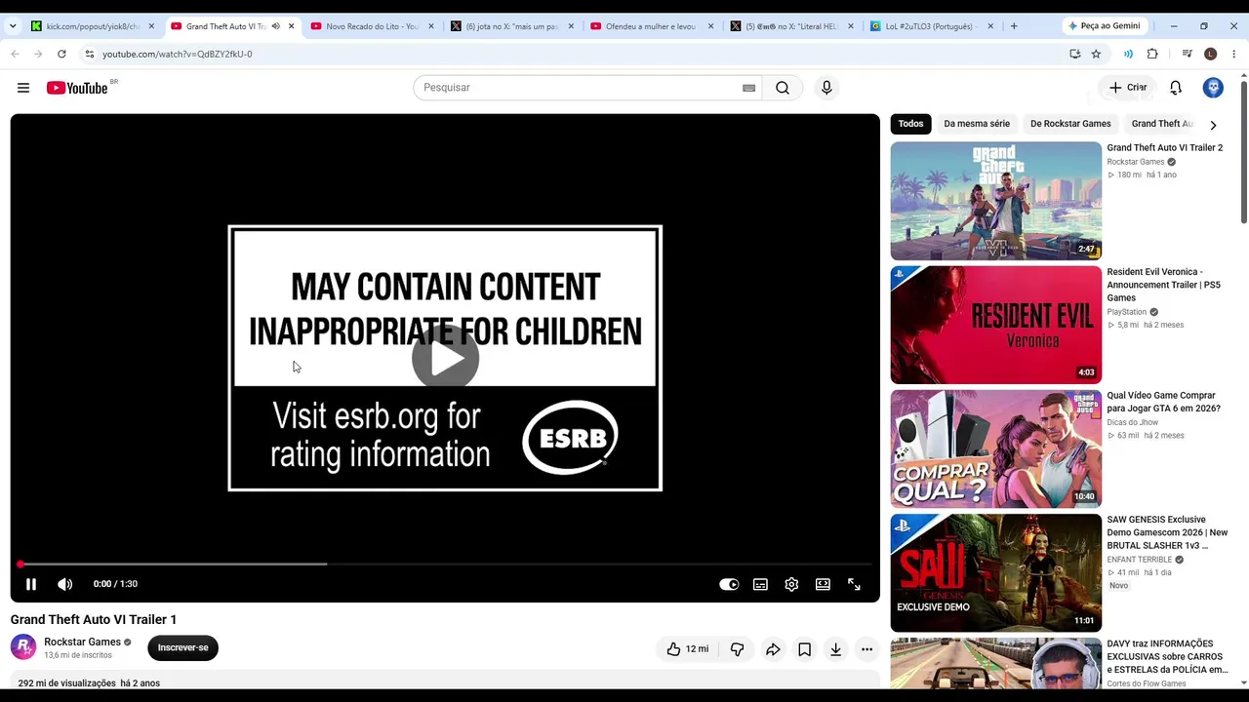This screenshot has height=702, width=1249.
Task: Click the search magnifier button
Action: pos(783,88)
